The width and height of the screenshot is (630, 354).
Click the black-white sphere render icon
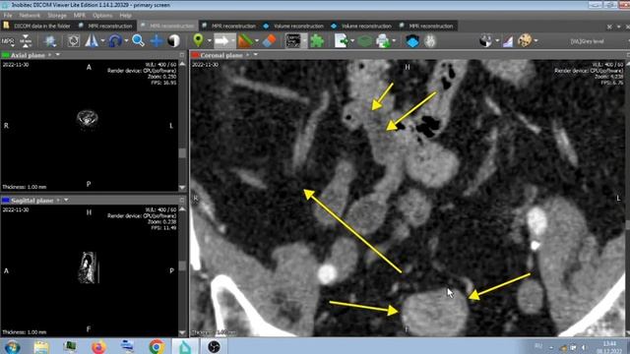(x=485, y=41)
